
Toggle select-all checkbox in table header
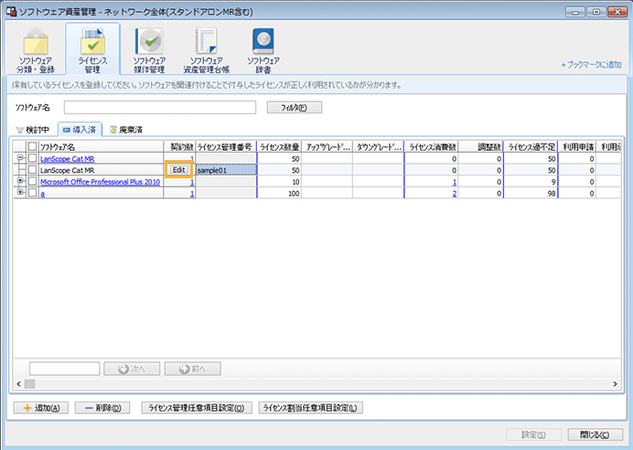click(32, 146)
